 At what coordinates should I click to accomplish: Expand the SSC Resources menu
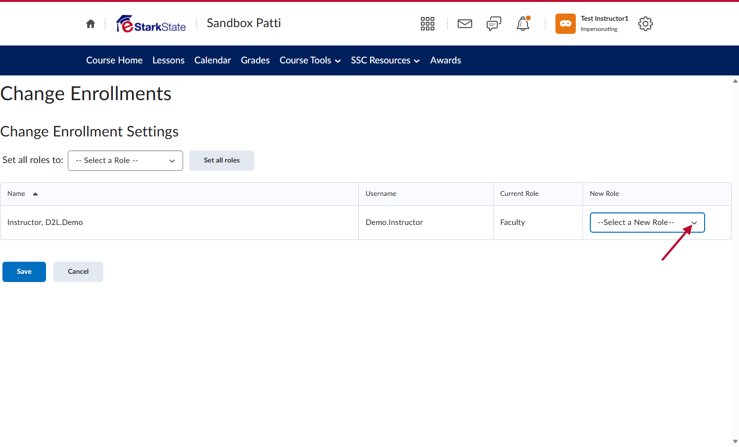pyautogui.click(x=385, y=60)
